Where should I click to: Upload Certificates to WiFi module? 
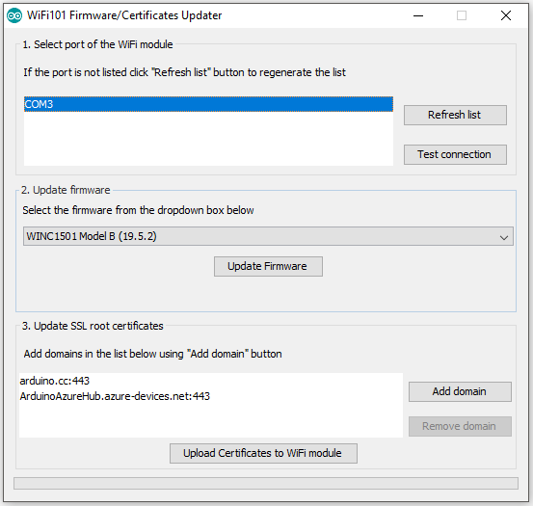tap(263, 453)
